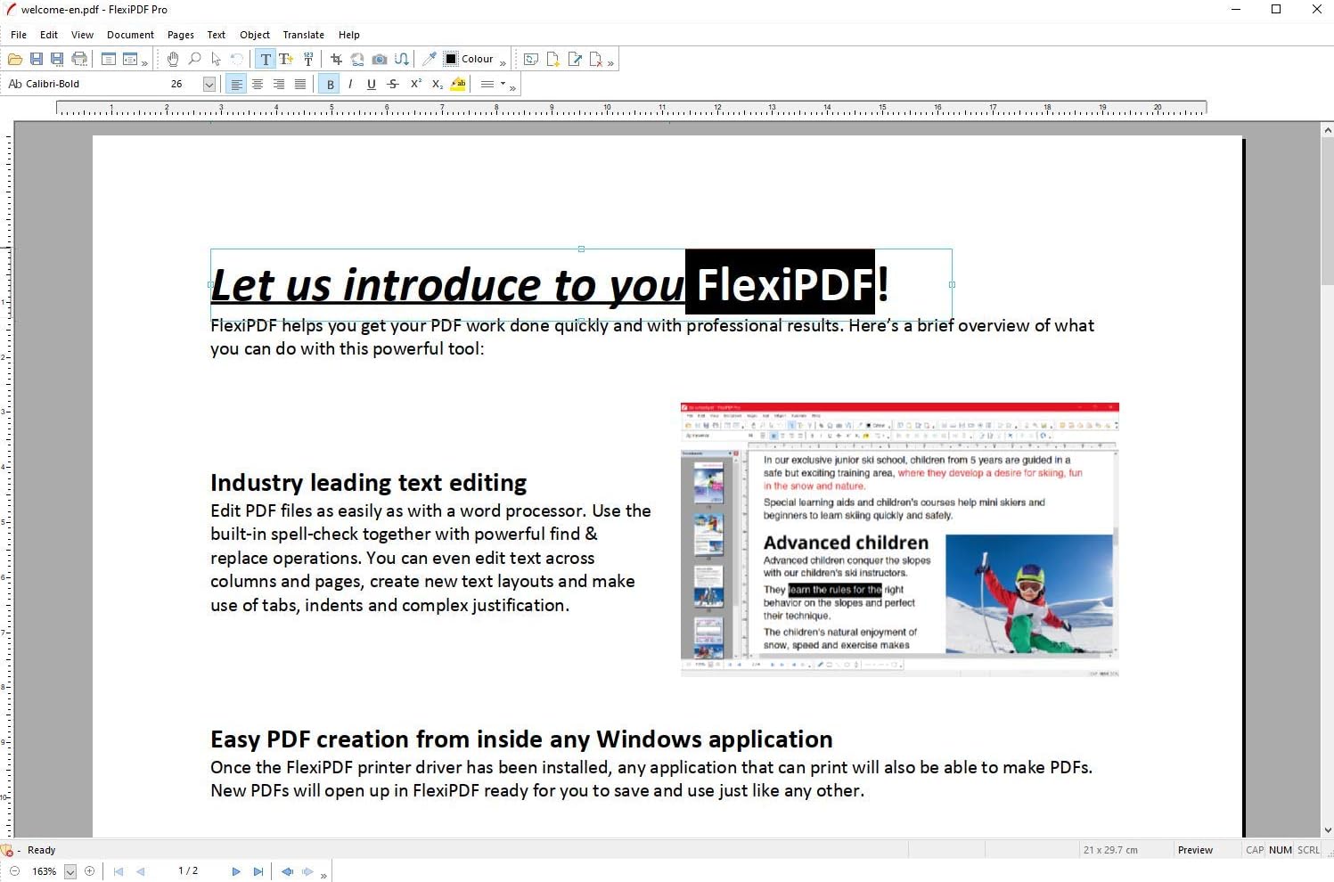Image resolution: width=1334 pixels, height=882 pixels.
Task: Choose the numbered text (123 T) tool
Action: (308, 59)
